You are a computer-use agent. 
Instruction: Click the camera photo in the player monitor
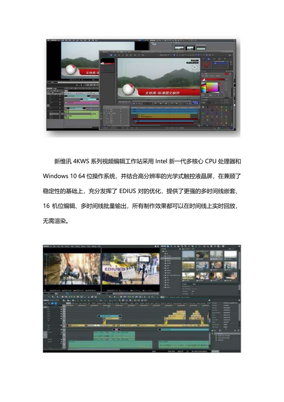pos(72,269)
